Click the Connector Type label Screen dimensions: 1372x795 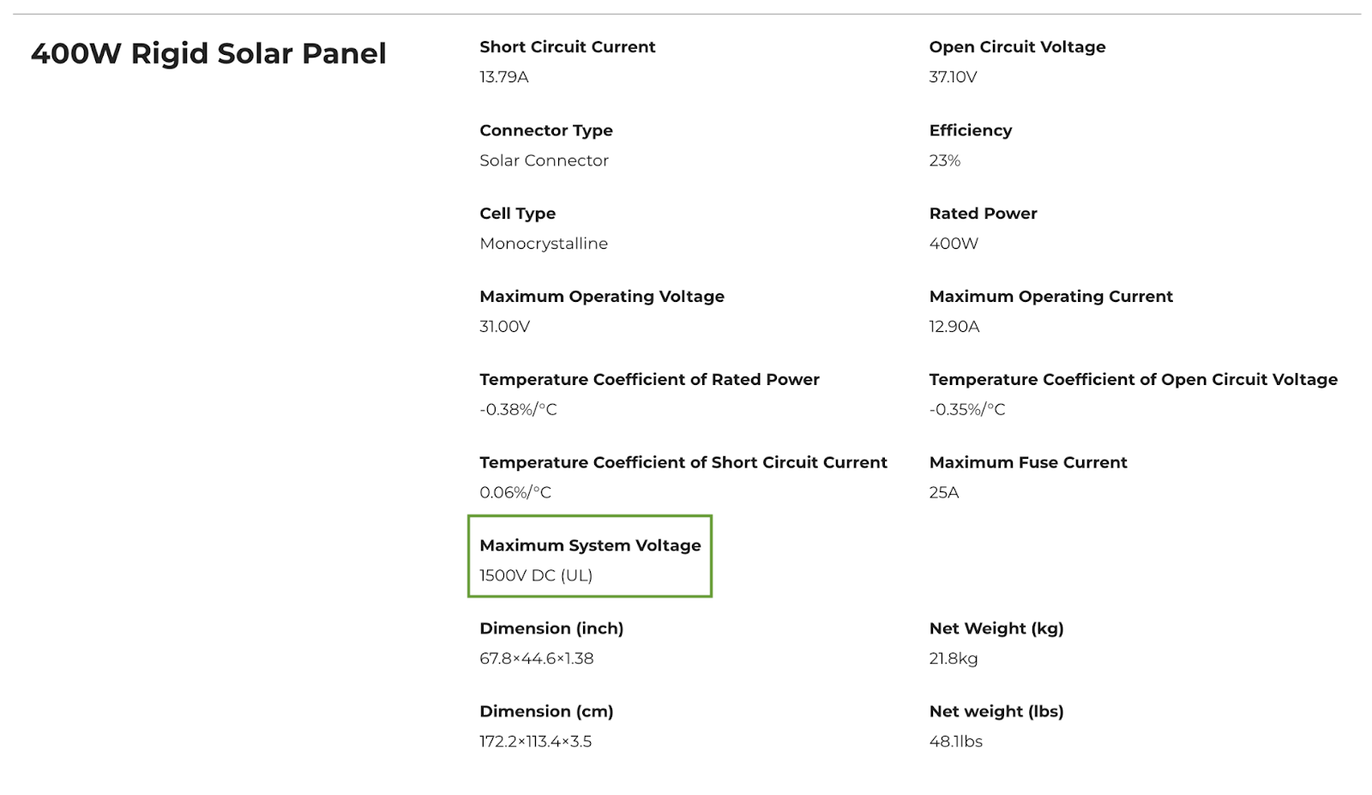pos(546,130)
